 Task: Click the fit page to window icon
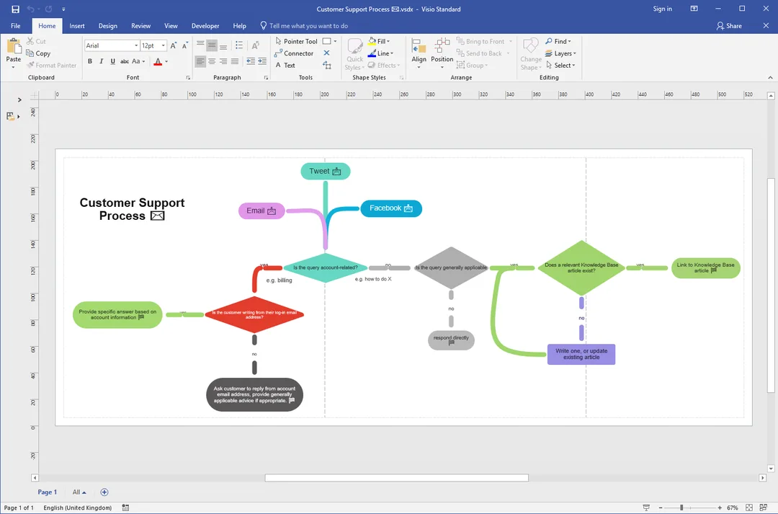pyautogui.click(x=749, y=508)
